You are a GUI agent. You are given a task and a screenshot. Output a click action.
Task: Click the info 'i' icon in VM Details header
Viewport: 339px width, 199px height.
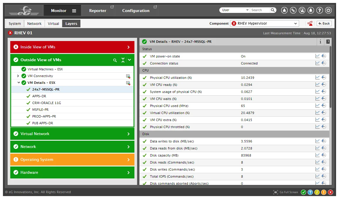(x=321, y=42)
